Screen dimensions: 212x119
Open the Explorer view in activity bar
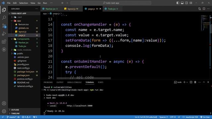[4, 10]
